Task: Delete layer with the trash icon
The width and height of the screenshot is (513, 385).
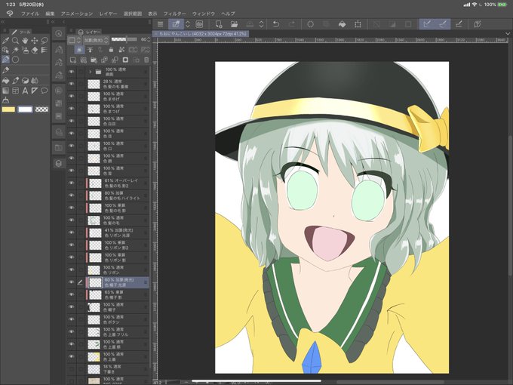Action: pyautogui.click(x=146, y=60)
